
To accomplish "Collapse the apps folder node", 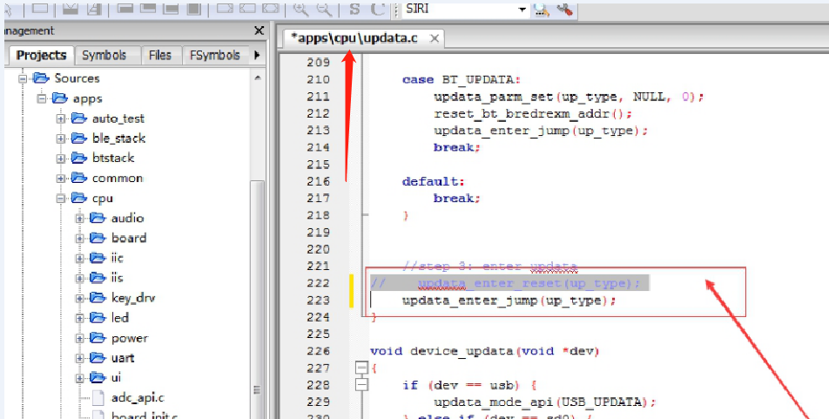I will coord(41,99).
